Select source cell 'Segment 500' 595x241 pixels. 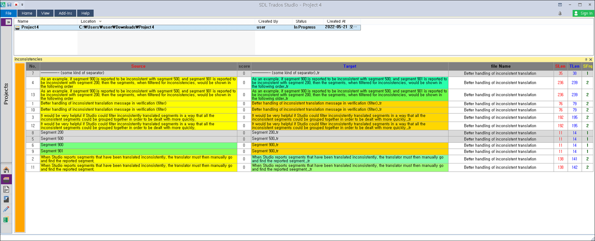point(139,139)
